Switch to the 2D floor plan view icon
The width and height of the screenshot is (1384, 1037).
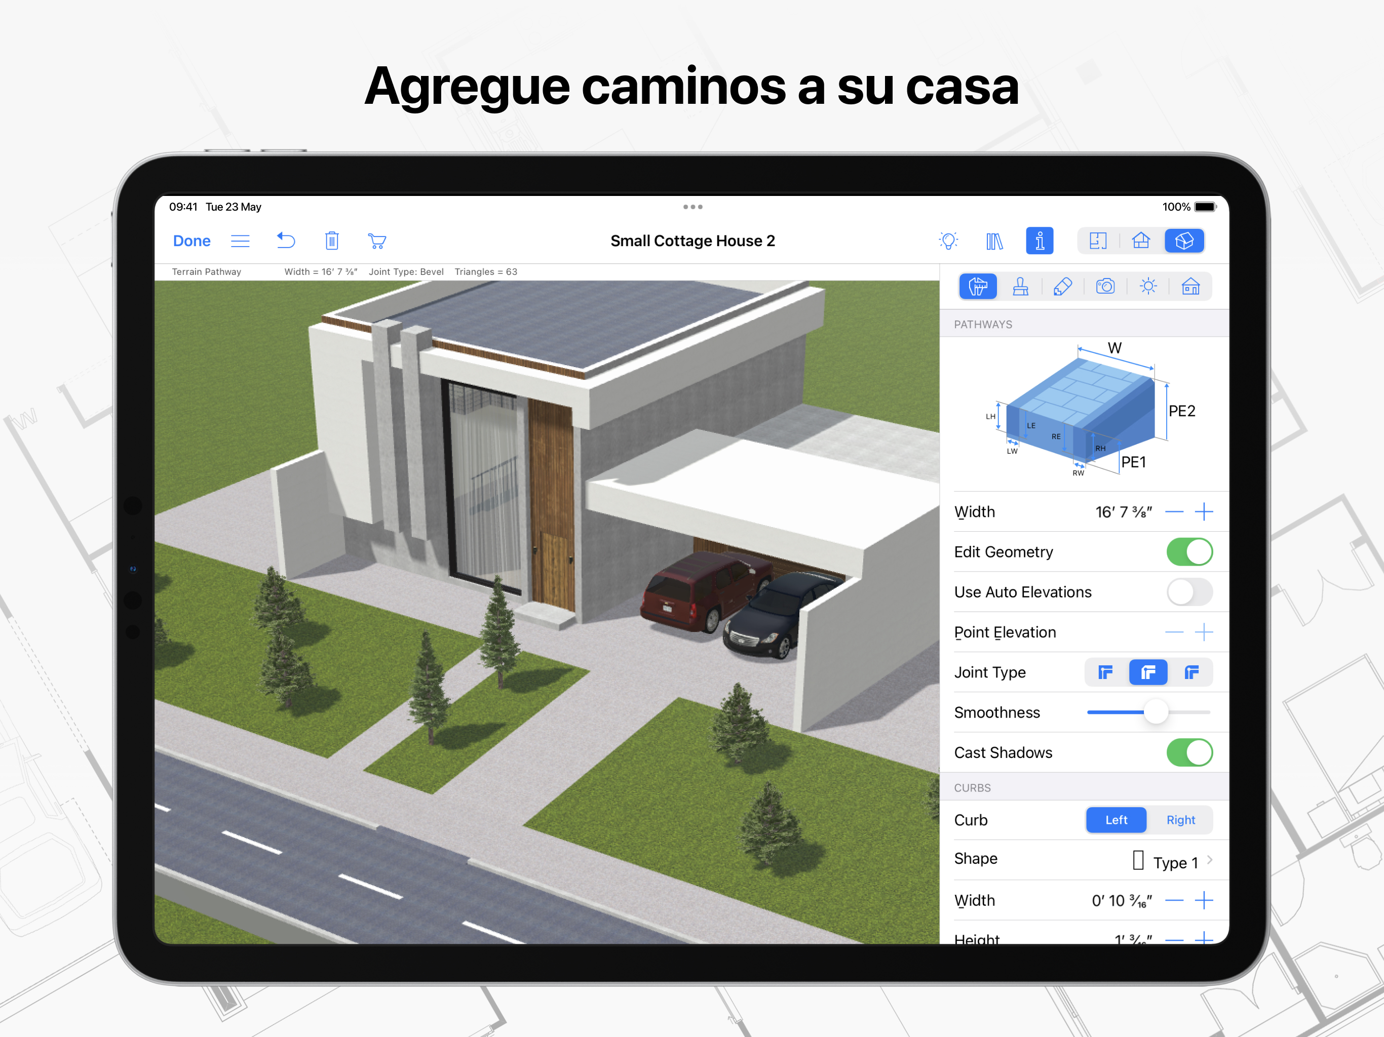(x=1097, y=241)
